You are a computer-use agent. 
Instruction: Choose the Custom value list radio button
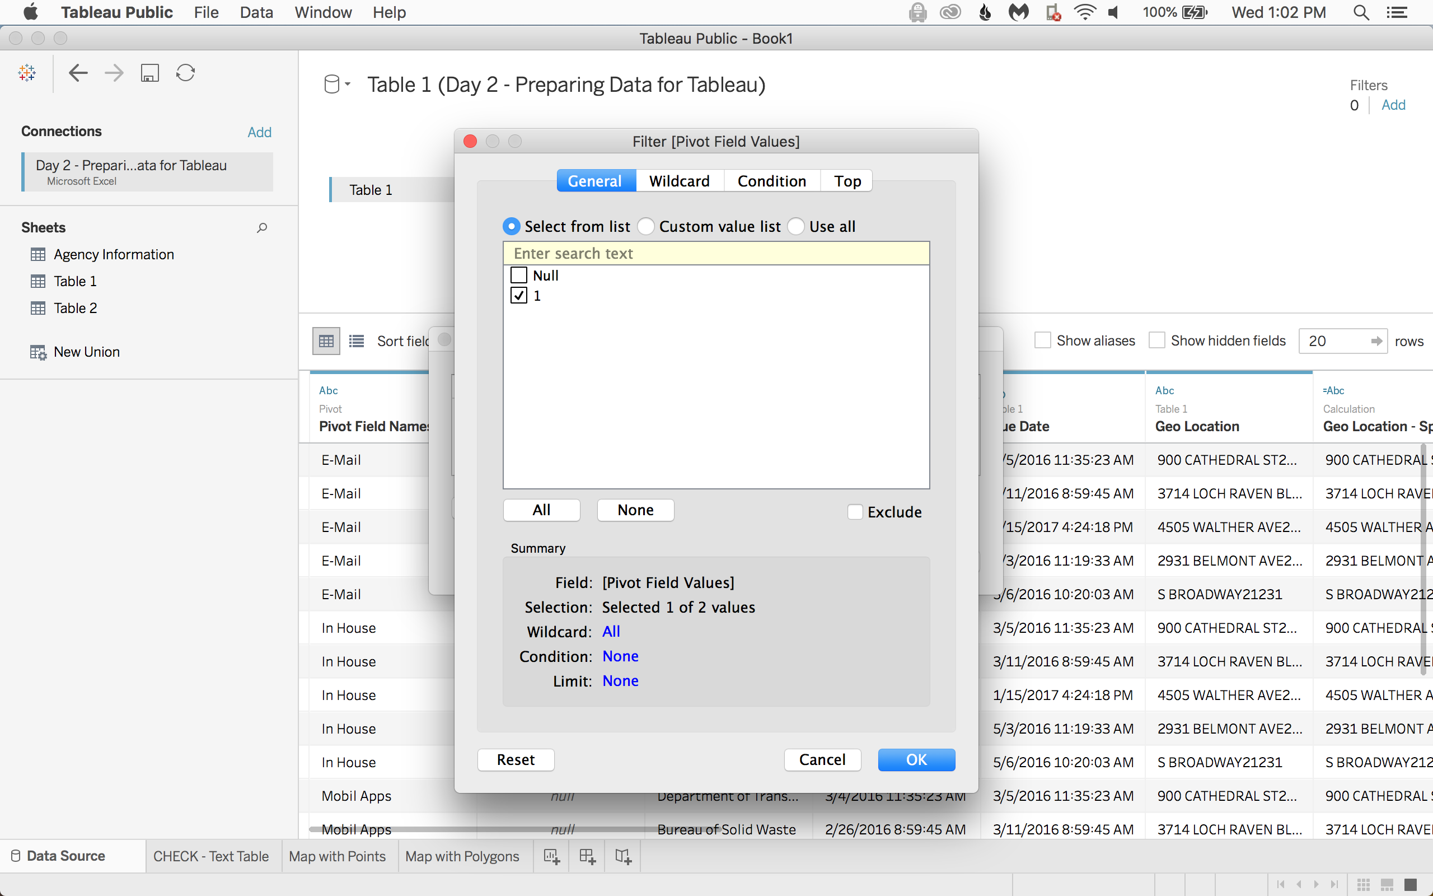(x=646, y=226)
